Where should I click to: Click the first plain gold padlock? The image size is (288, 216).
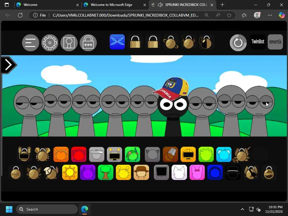click(x=135, y=42)
